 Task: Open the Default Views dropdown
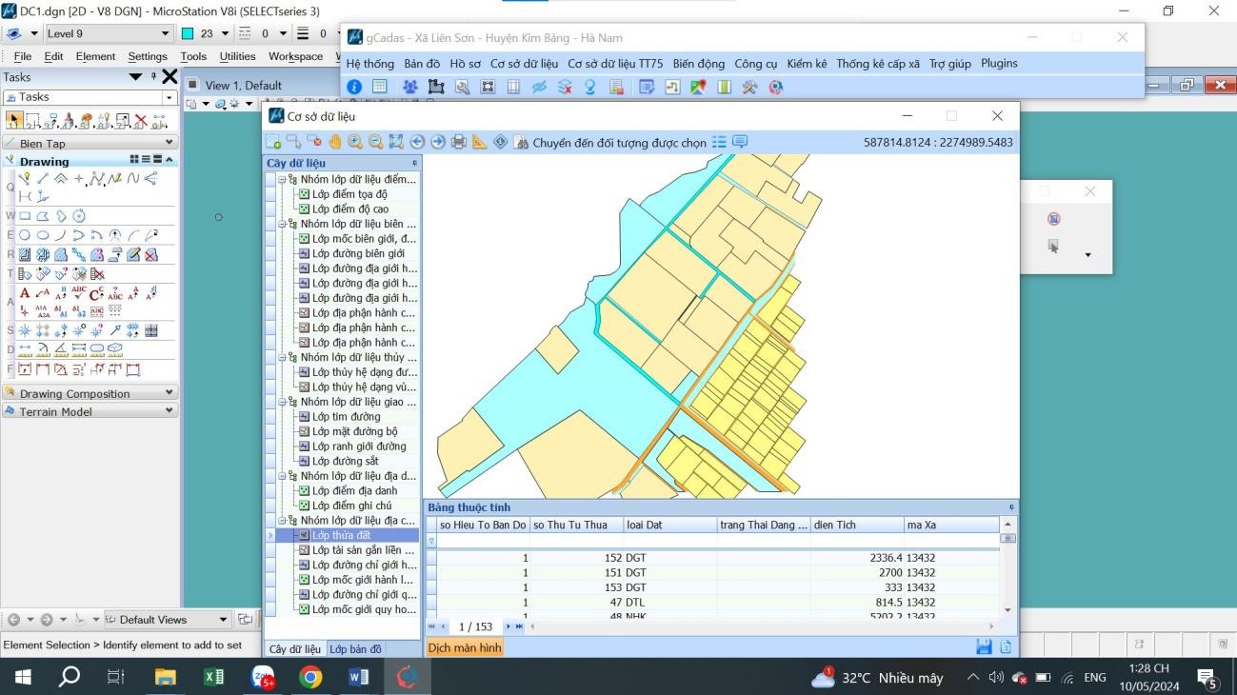(x=223, y=620)
